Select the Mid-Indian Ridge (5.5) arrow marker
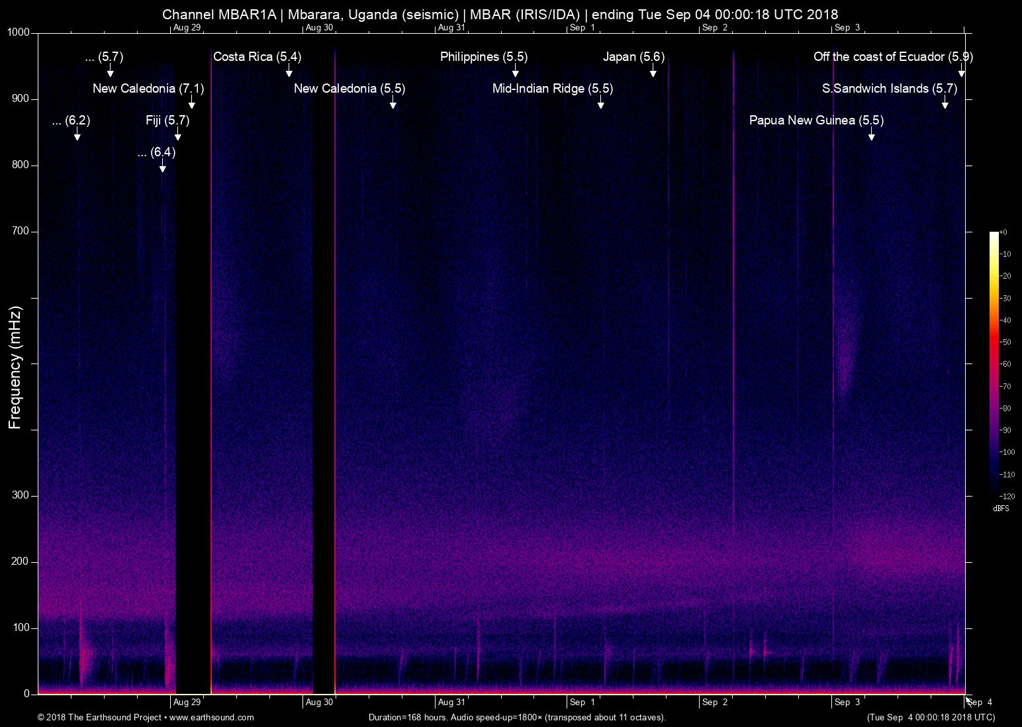This screenshot has height=727, width=1022. tap(601, 103)
